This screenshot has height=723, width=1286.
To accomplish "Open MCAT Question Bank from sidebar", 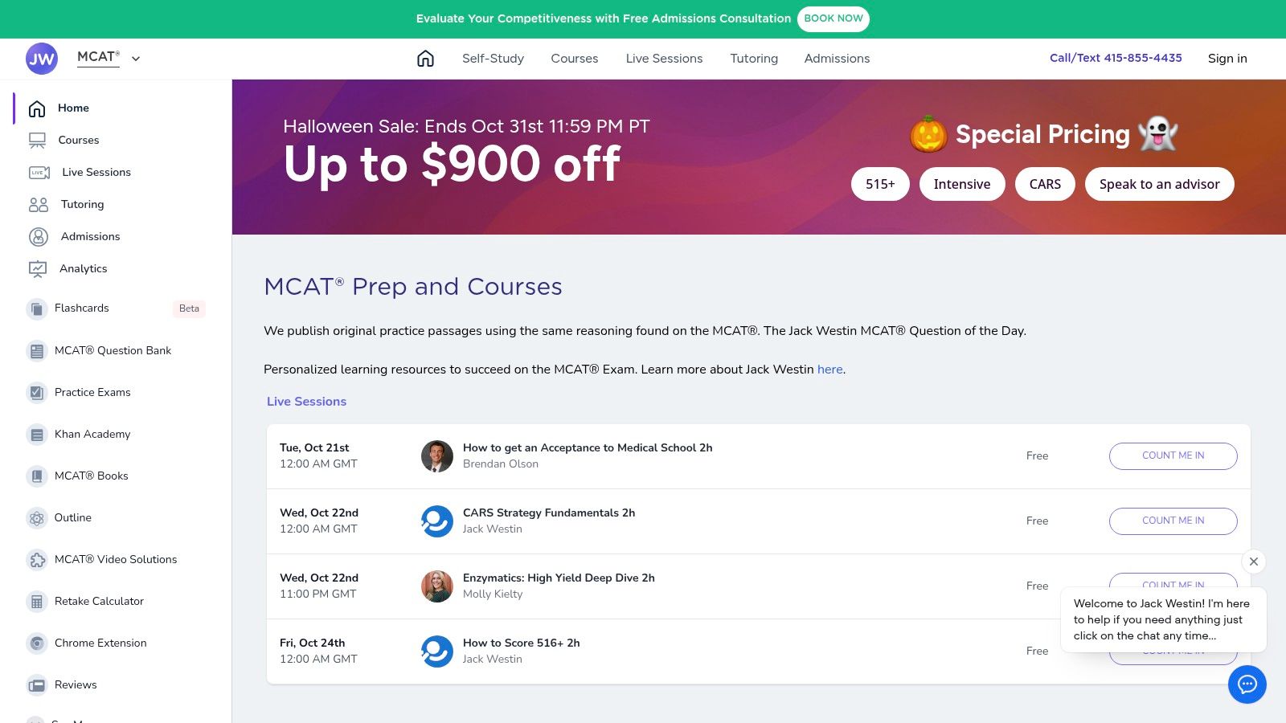I will (113, 350).
